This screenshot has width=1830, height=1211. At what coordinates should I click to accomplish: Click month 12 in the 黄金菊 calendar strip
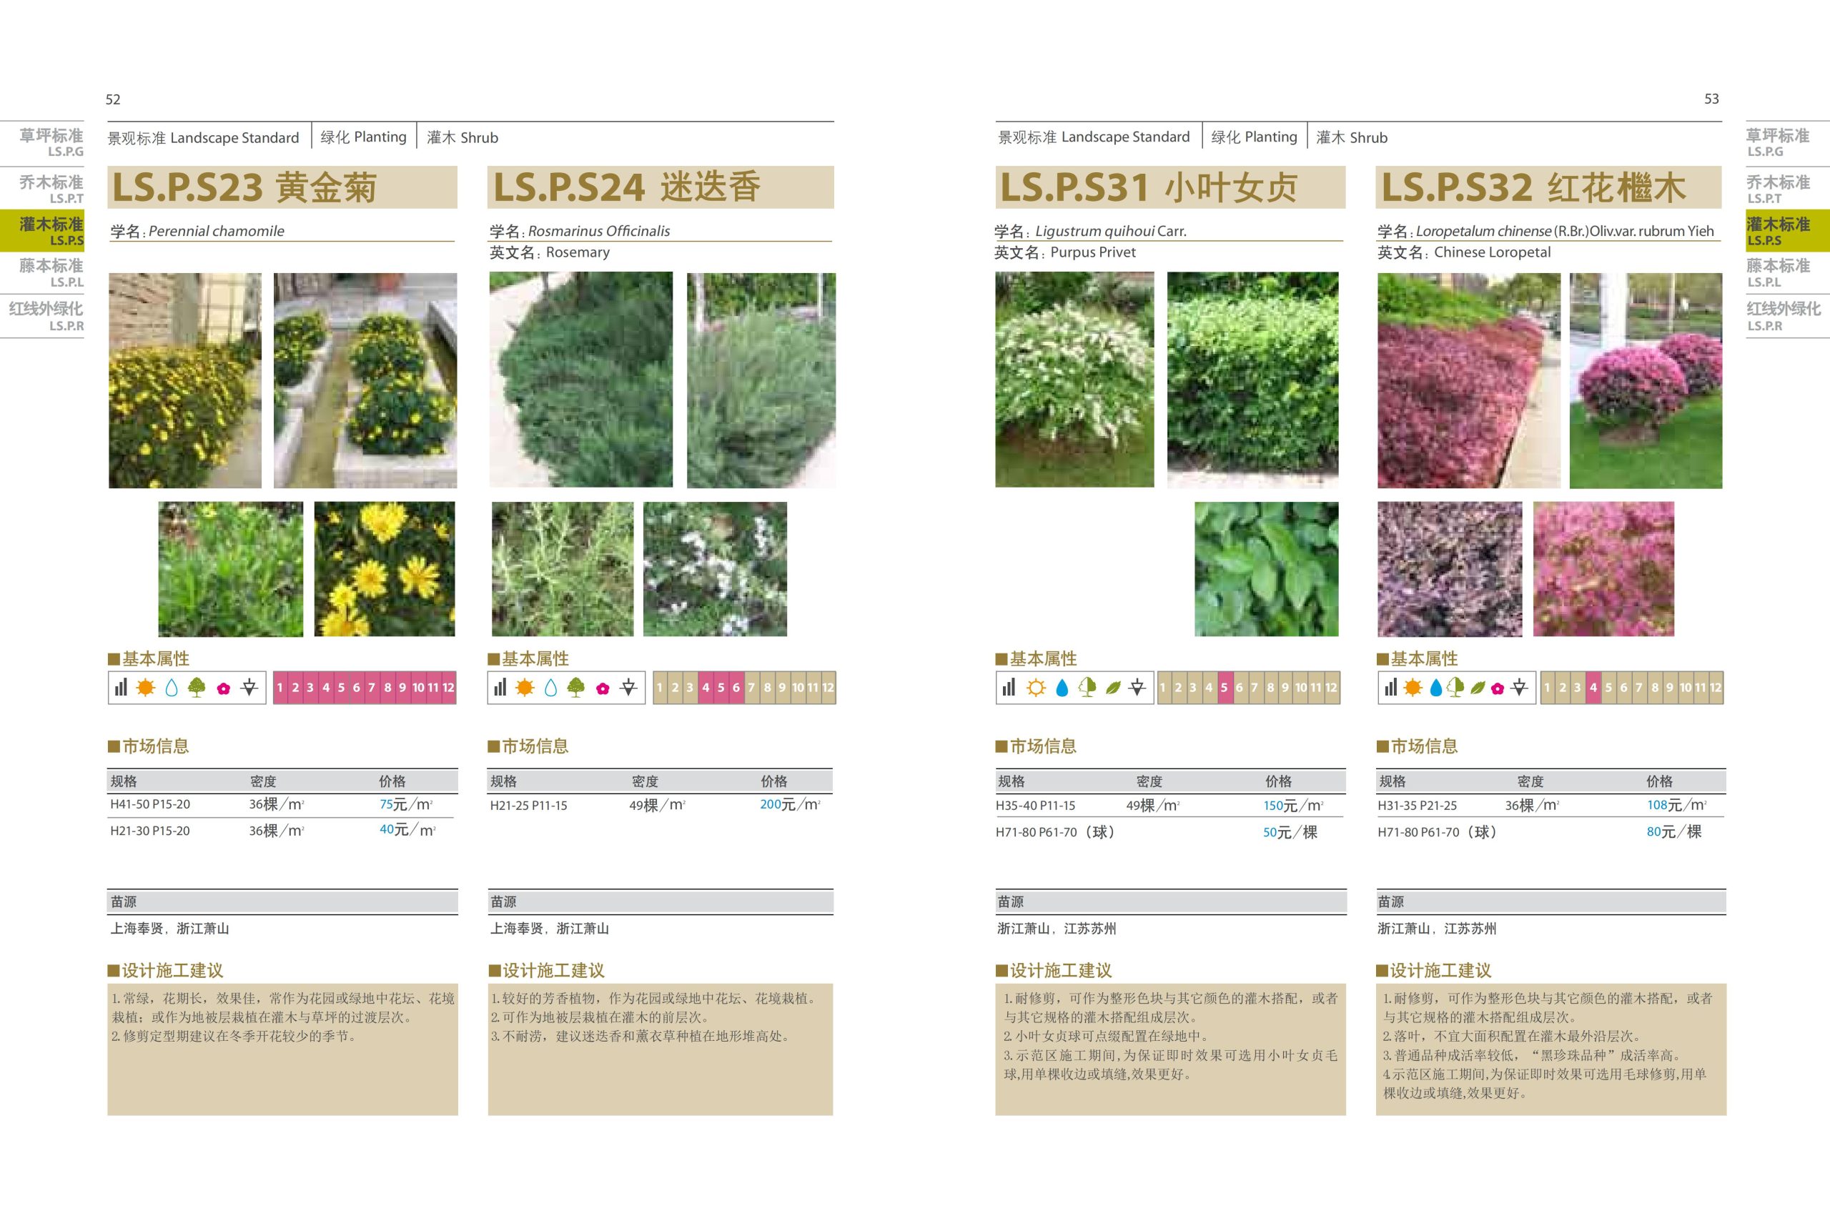pos(447,688)
